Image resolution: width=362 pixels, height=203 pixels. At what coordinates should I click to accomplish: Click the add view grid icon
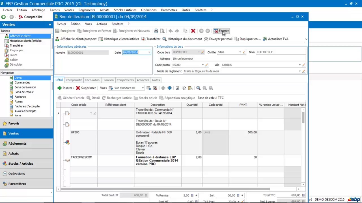149,88
